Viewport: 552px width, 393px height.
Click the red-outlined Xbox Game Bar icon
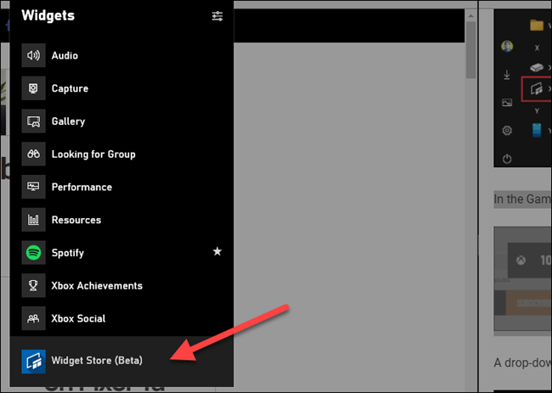536,87
